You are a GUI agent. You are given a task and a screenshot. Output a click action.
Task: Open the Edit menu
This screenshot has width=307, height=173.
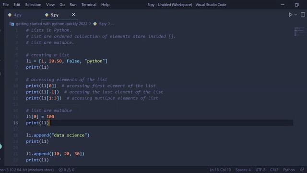point(17,4)
